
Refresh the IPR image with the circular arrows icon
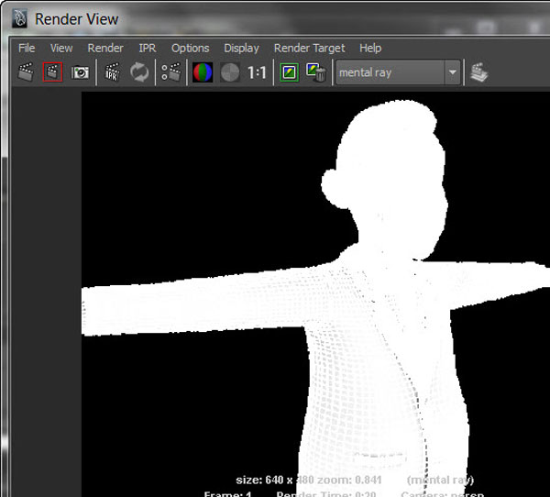[x=139, y=72]
